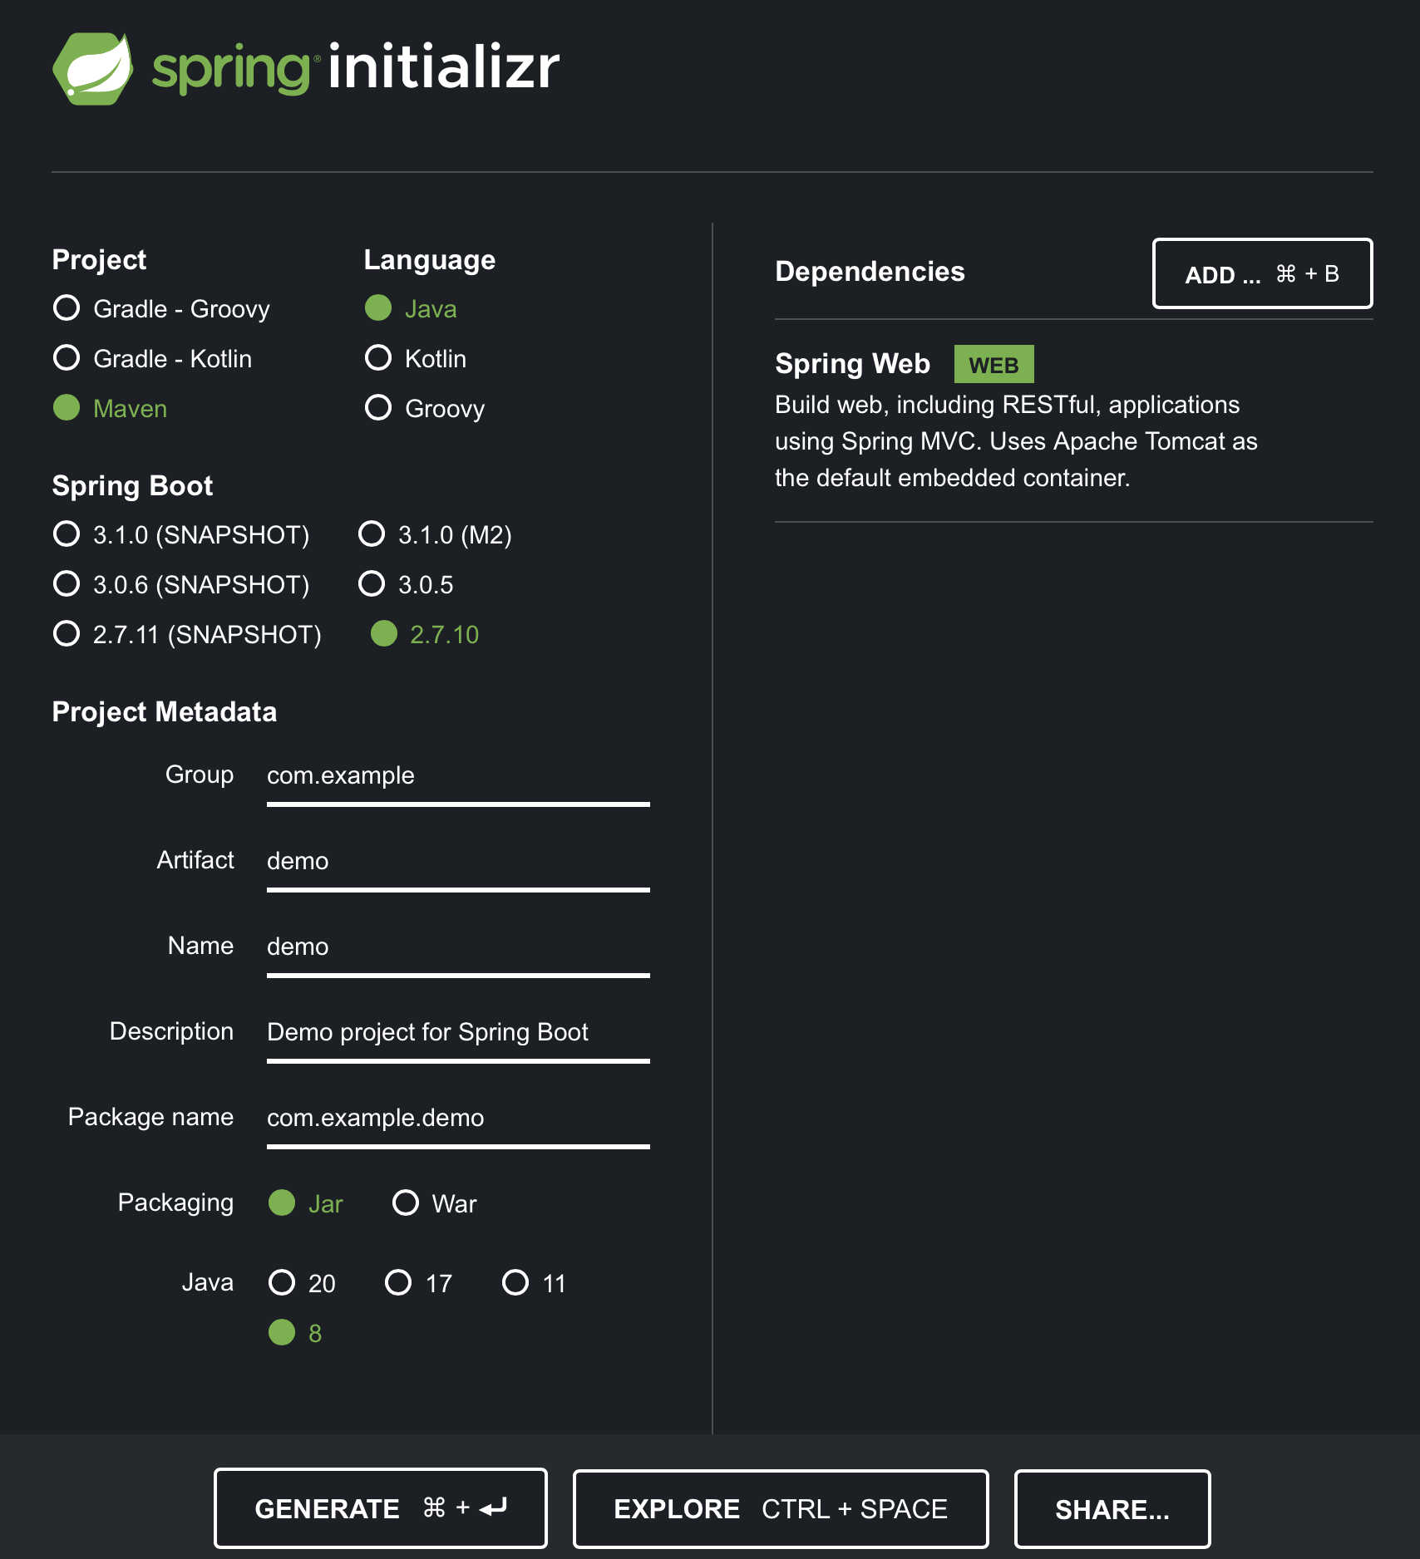Choose Spring Boot 3.0.6 (SNAPSHOT)

[x=181, y=584]
